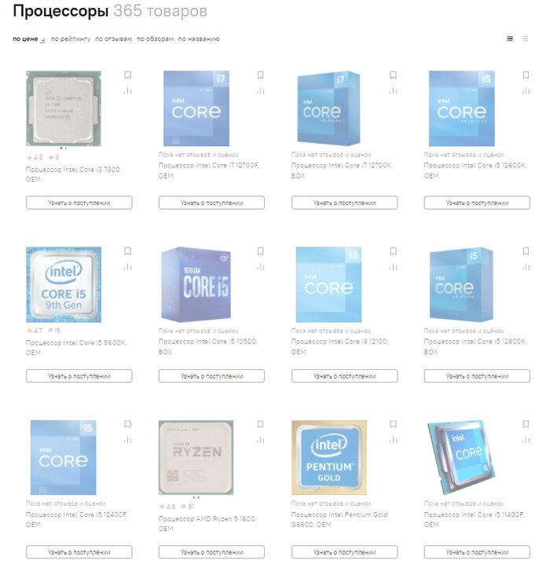Notify about arrival of Core i7 12700K BOX
This screenshot has height=575, width=550.
tap(344, 203)
